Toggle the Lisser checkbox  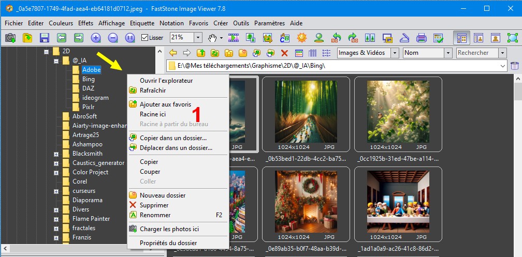(x=144, y=38)
